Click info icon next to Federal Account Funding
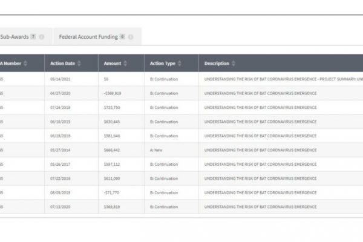This screenshot has width=363, height=242. [x=130, y=37]
